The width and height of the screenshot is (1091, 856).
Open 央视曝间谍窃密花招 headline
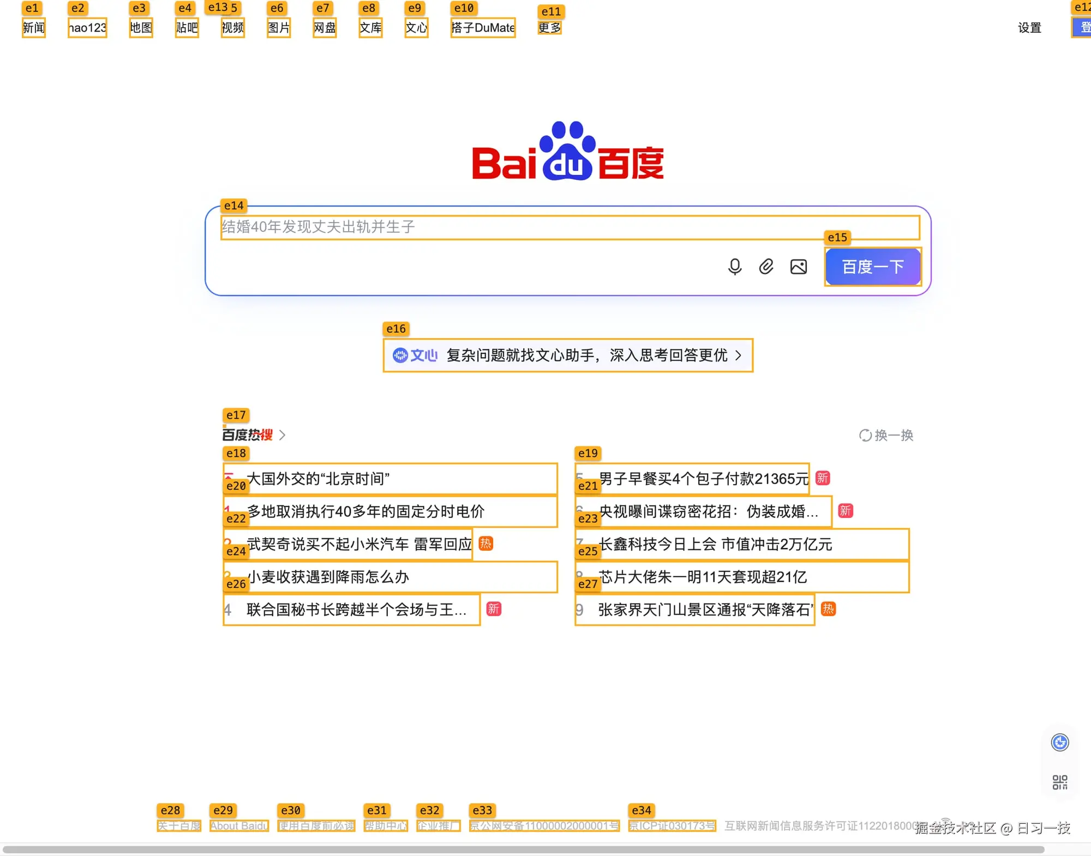point(704,511)
